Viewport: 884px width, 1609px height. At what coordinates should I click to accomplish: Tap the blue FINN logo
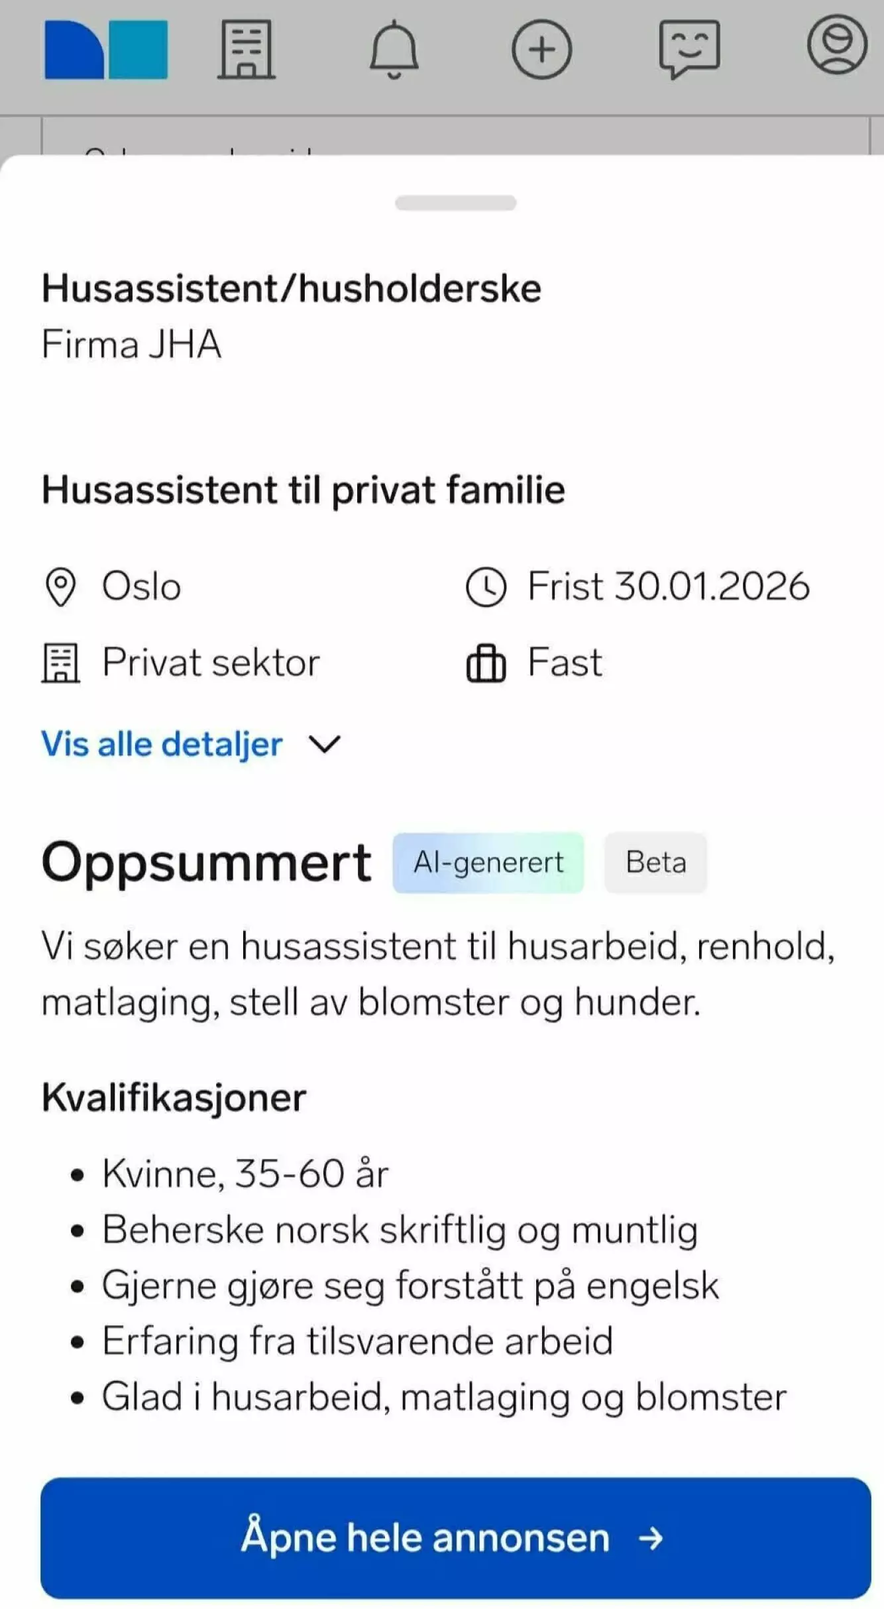pos(106,50)
